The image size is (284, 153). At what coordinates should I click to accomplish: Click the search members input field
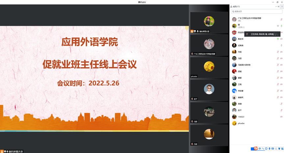tap(257, 11)
